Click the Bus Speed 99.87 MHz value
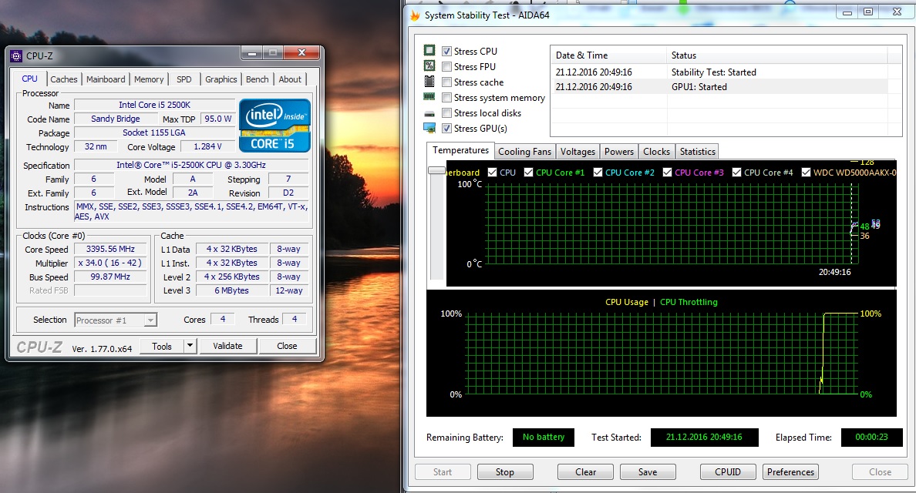This screenshot has width=916, height=493. [110, 277]
